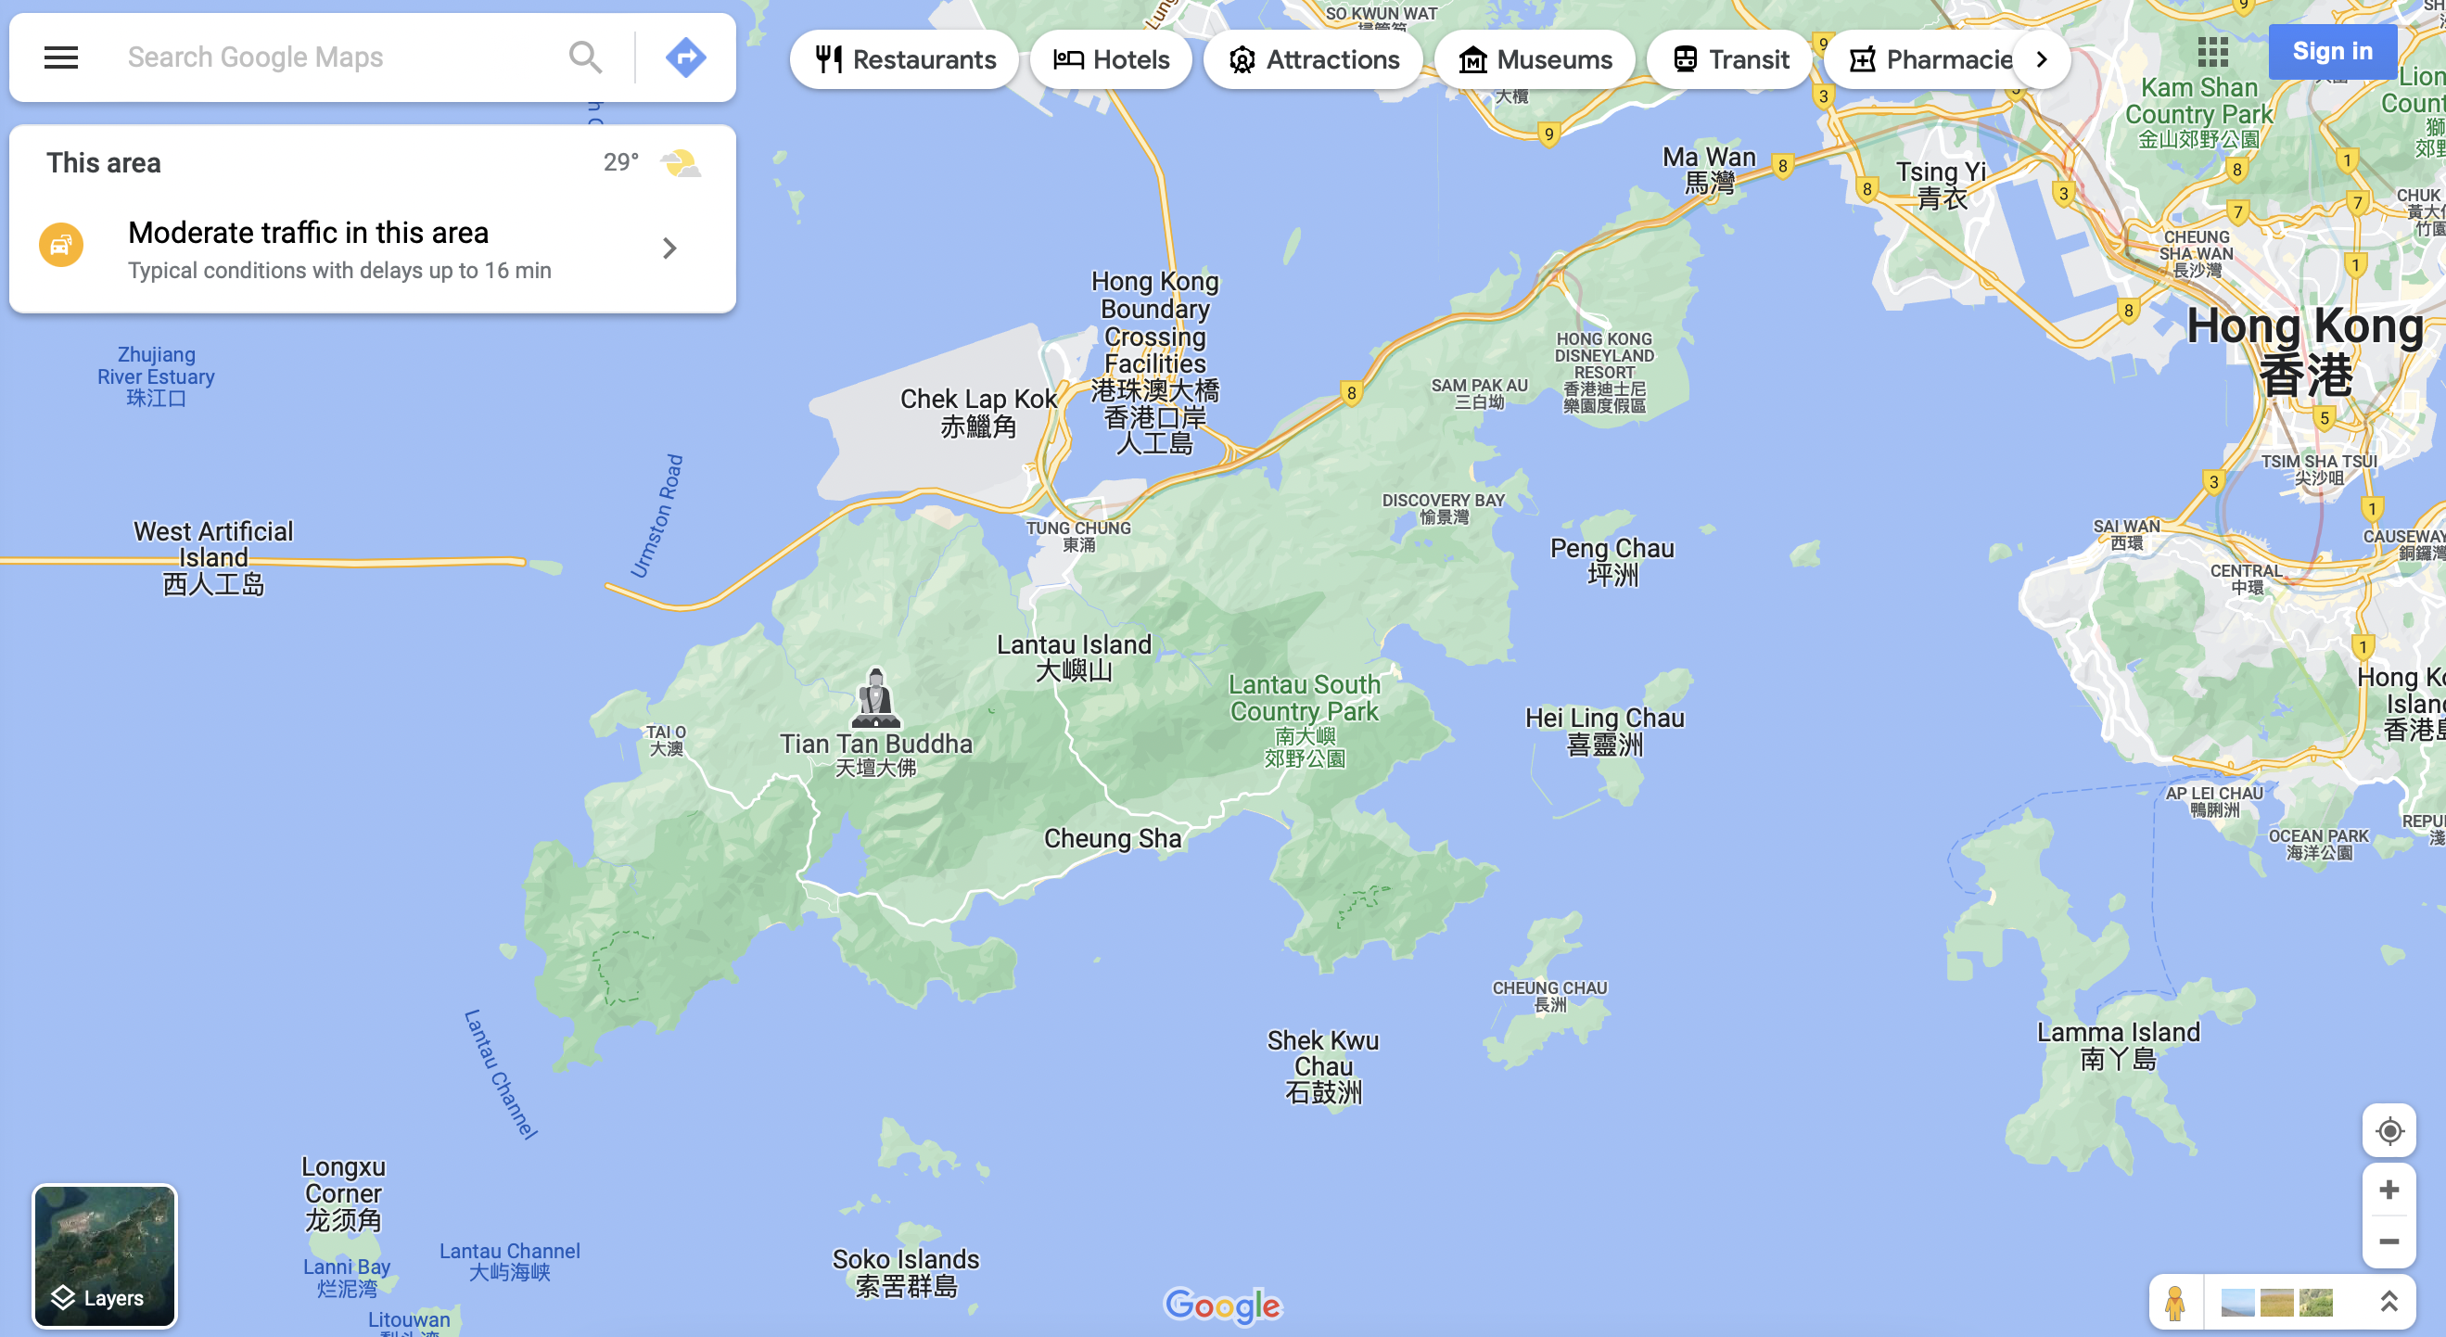Select the Cheung Chau label
Viewport: 2446px width, 1337px height.
point(1549,996)
